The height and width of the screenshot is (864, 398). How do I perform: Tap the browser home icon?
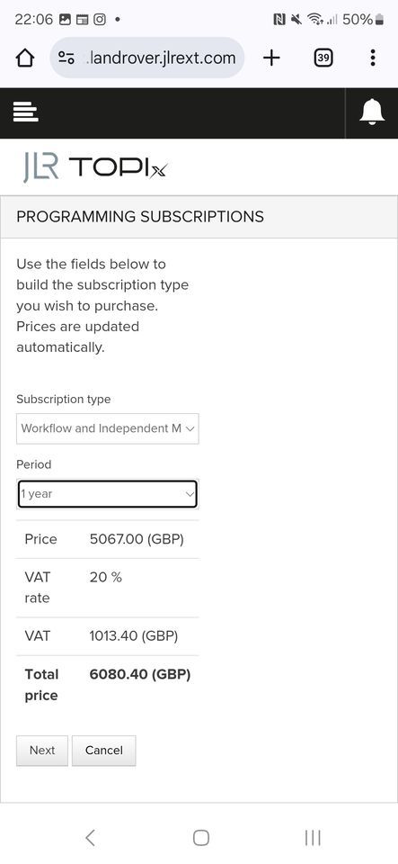[25, 58]
